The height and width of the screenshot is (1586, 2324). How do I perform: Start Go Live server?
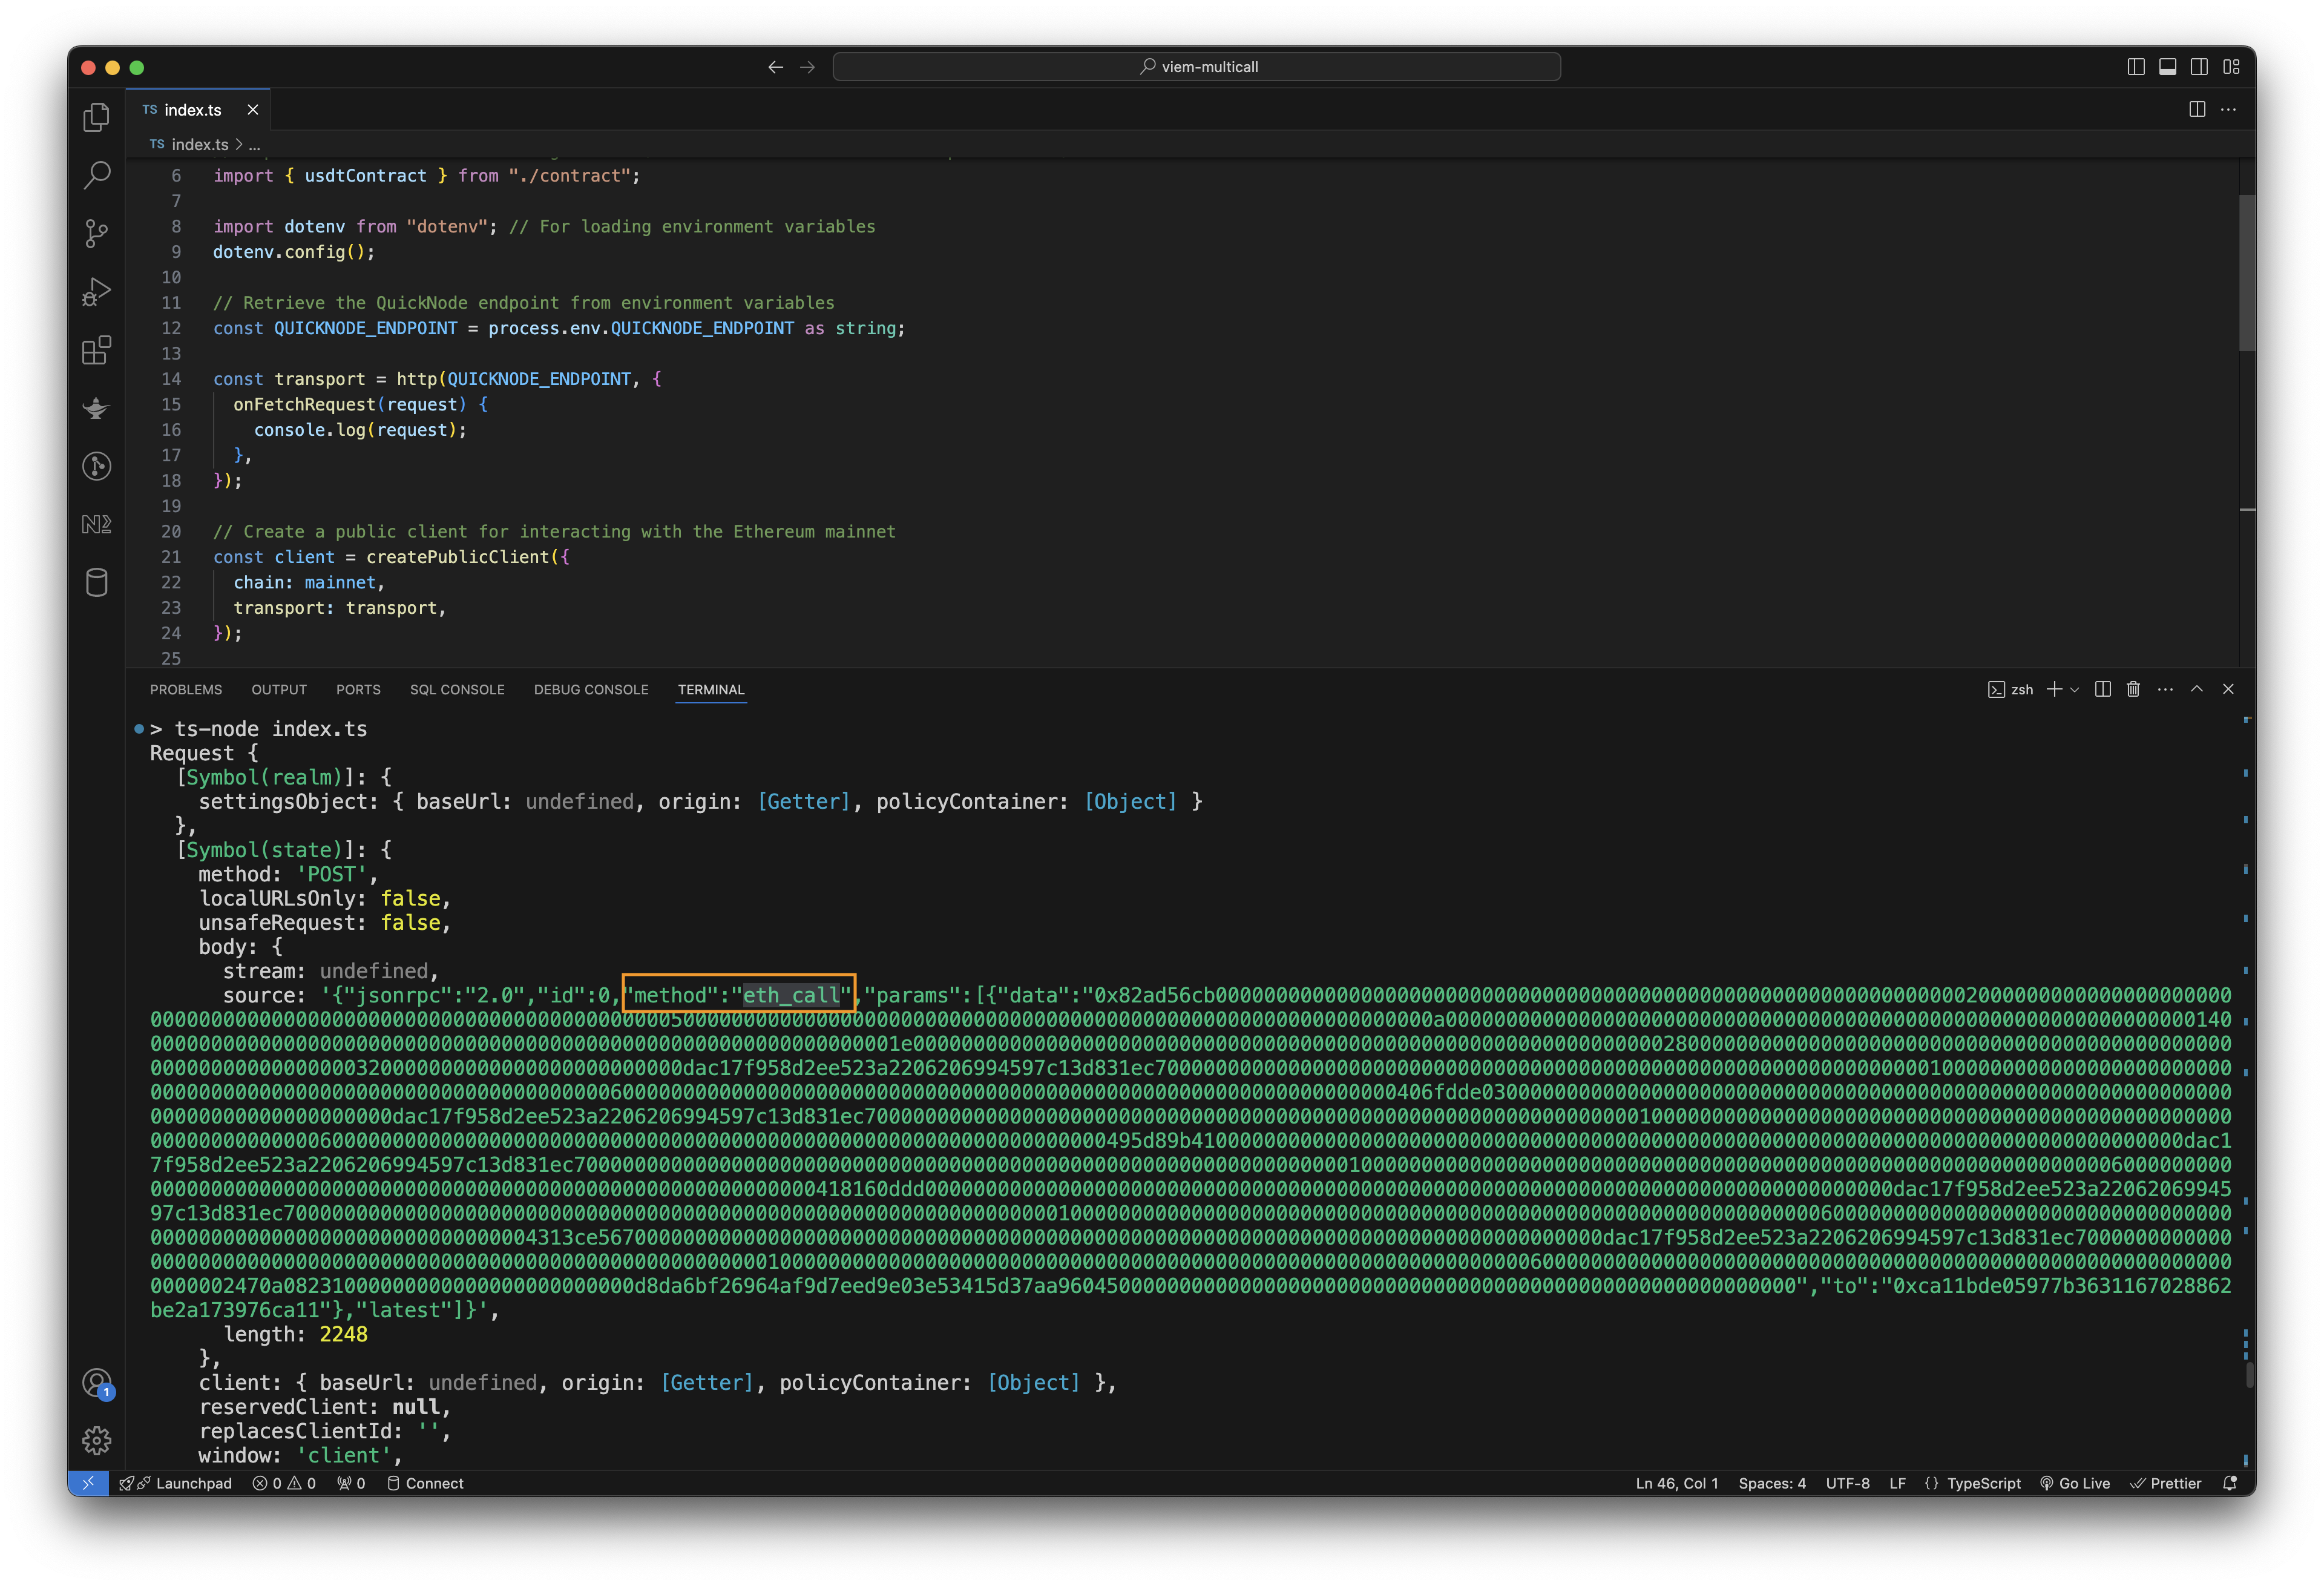pyautogui.click(x=2075, y=1483)
